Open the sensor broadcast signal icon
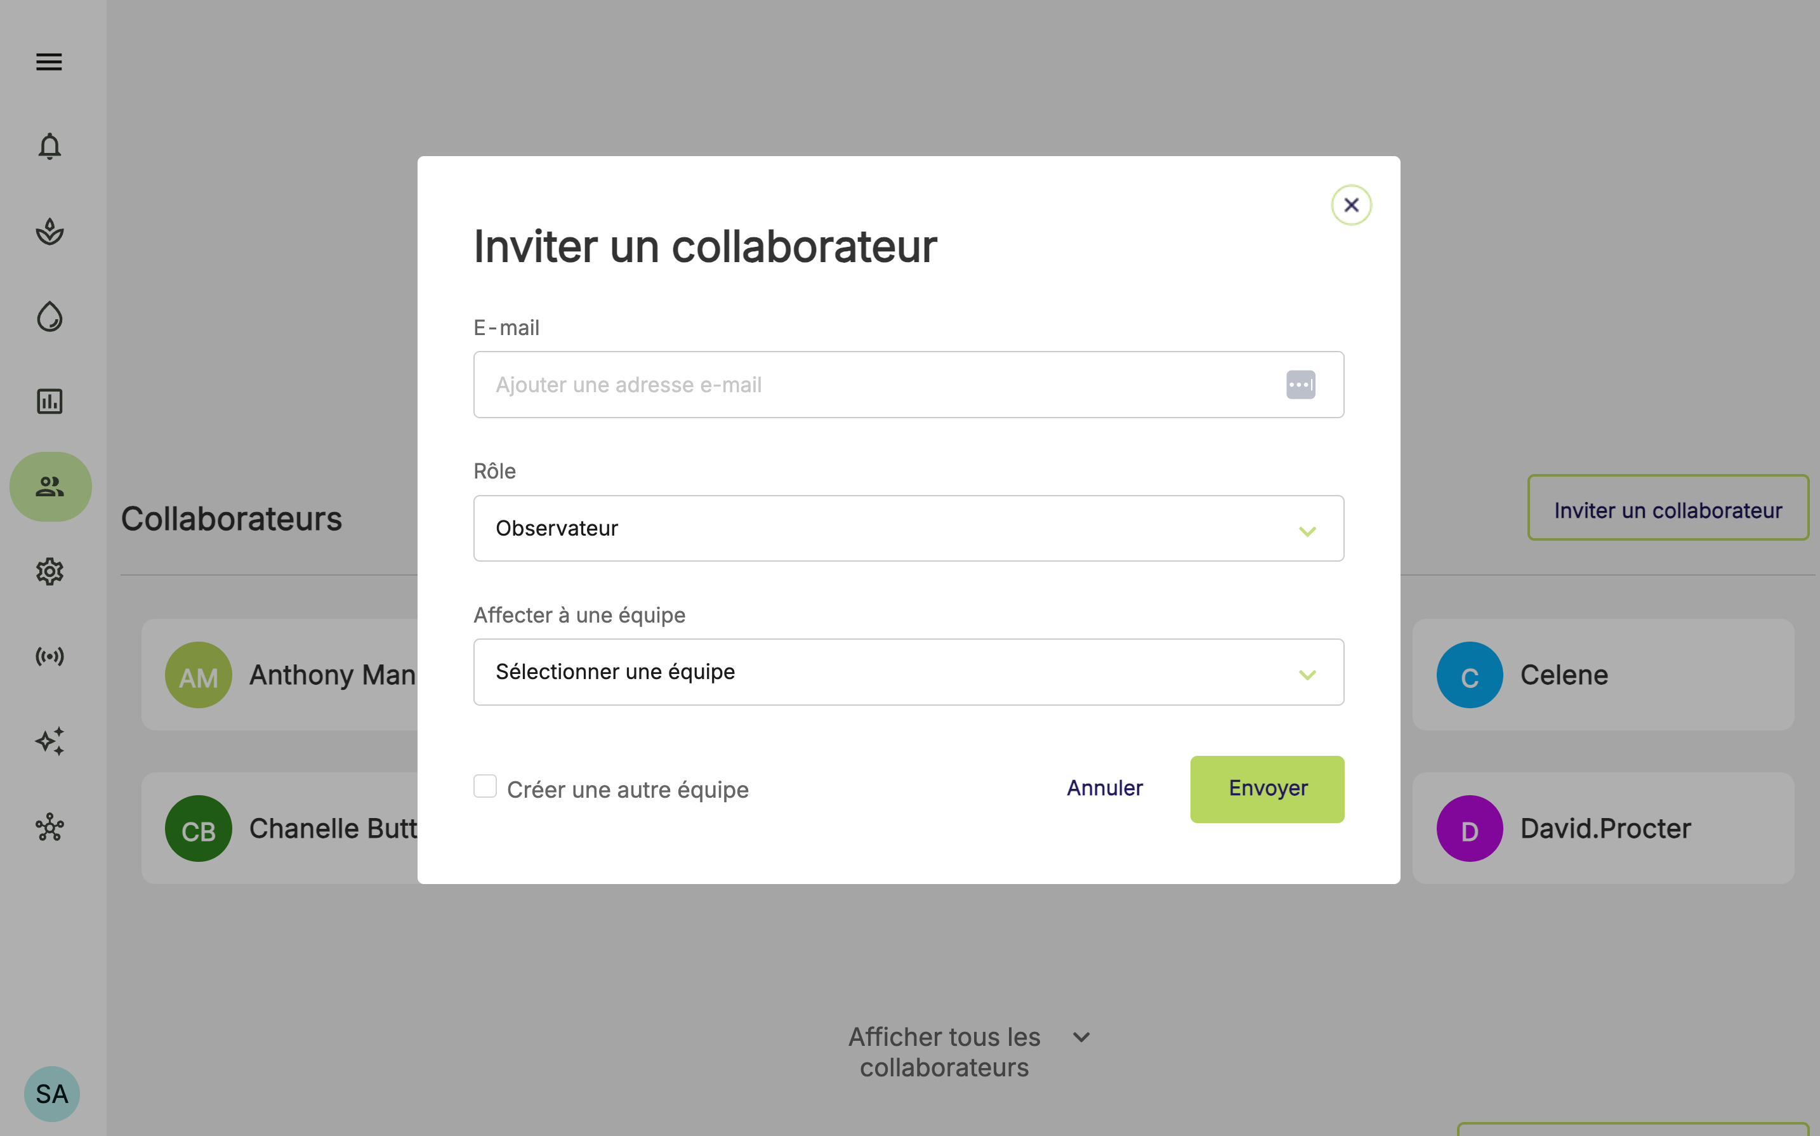 (49, 657)
